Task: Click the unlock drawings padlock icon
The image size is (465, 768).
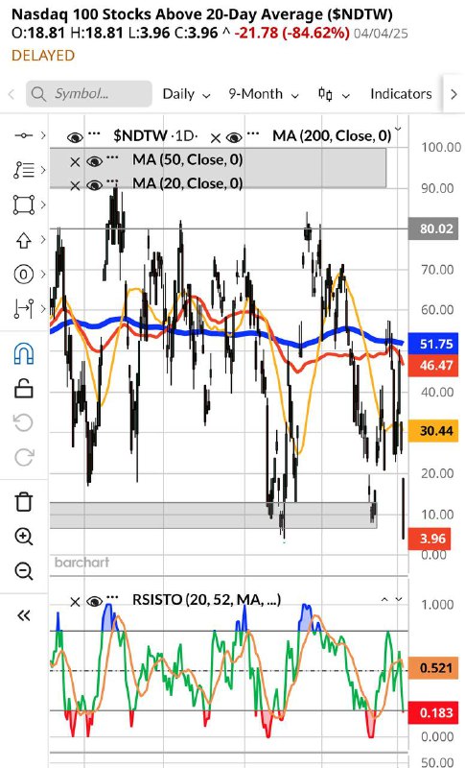Action: pyautogui.click(x=23, y=389)
